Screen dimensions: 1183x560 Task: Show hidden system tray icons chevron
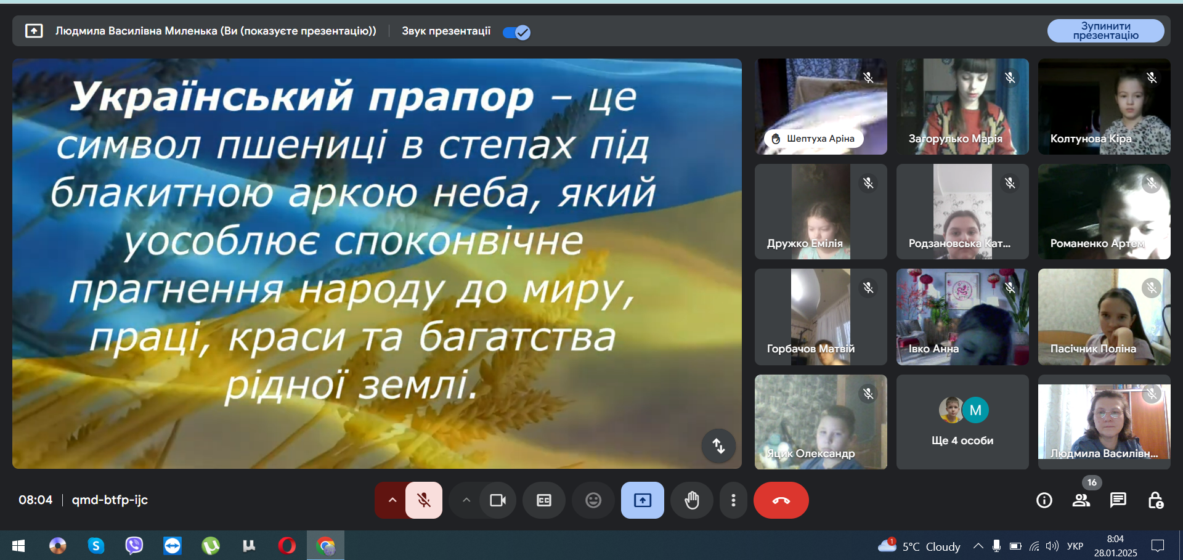point(978,546)
